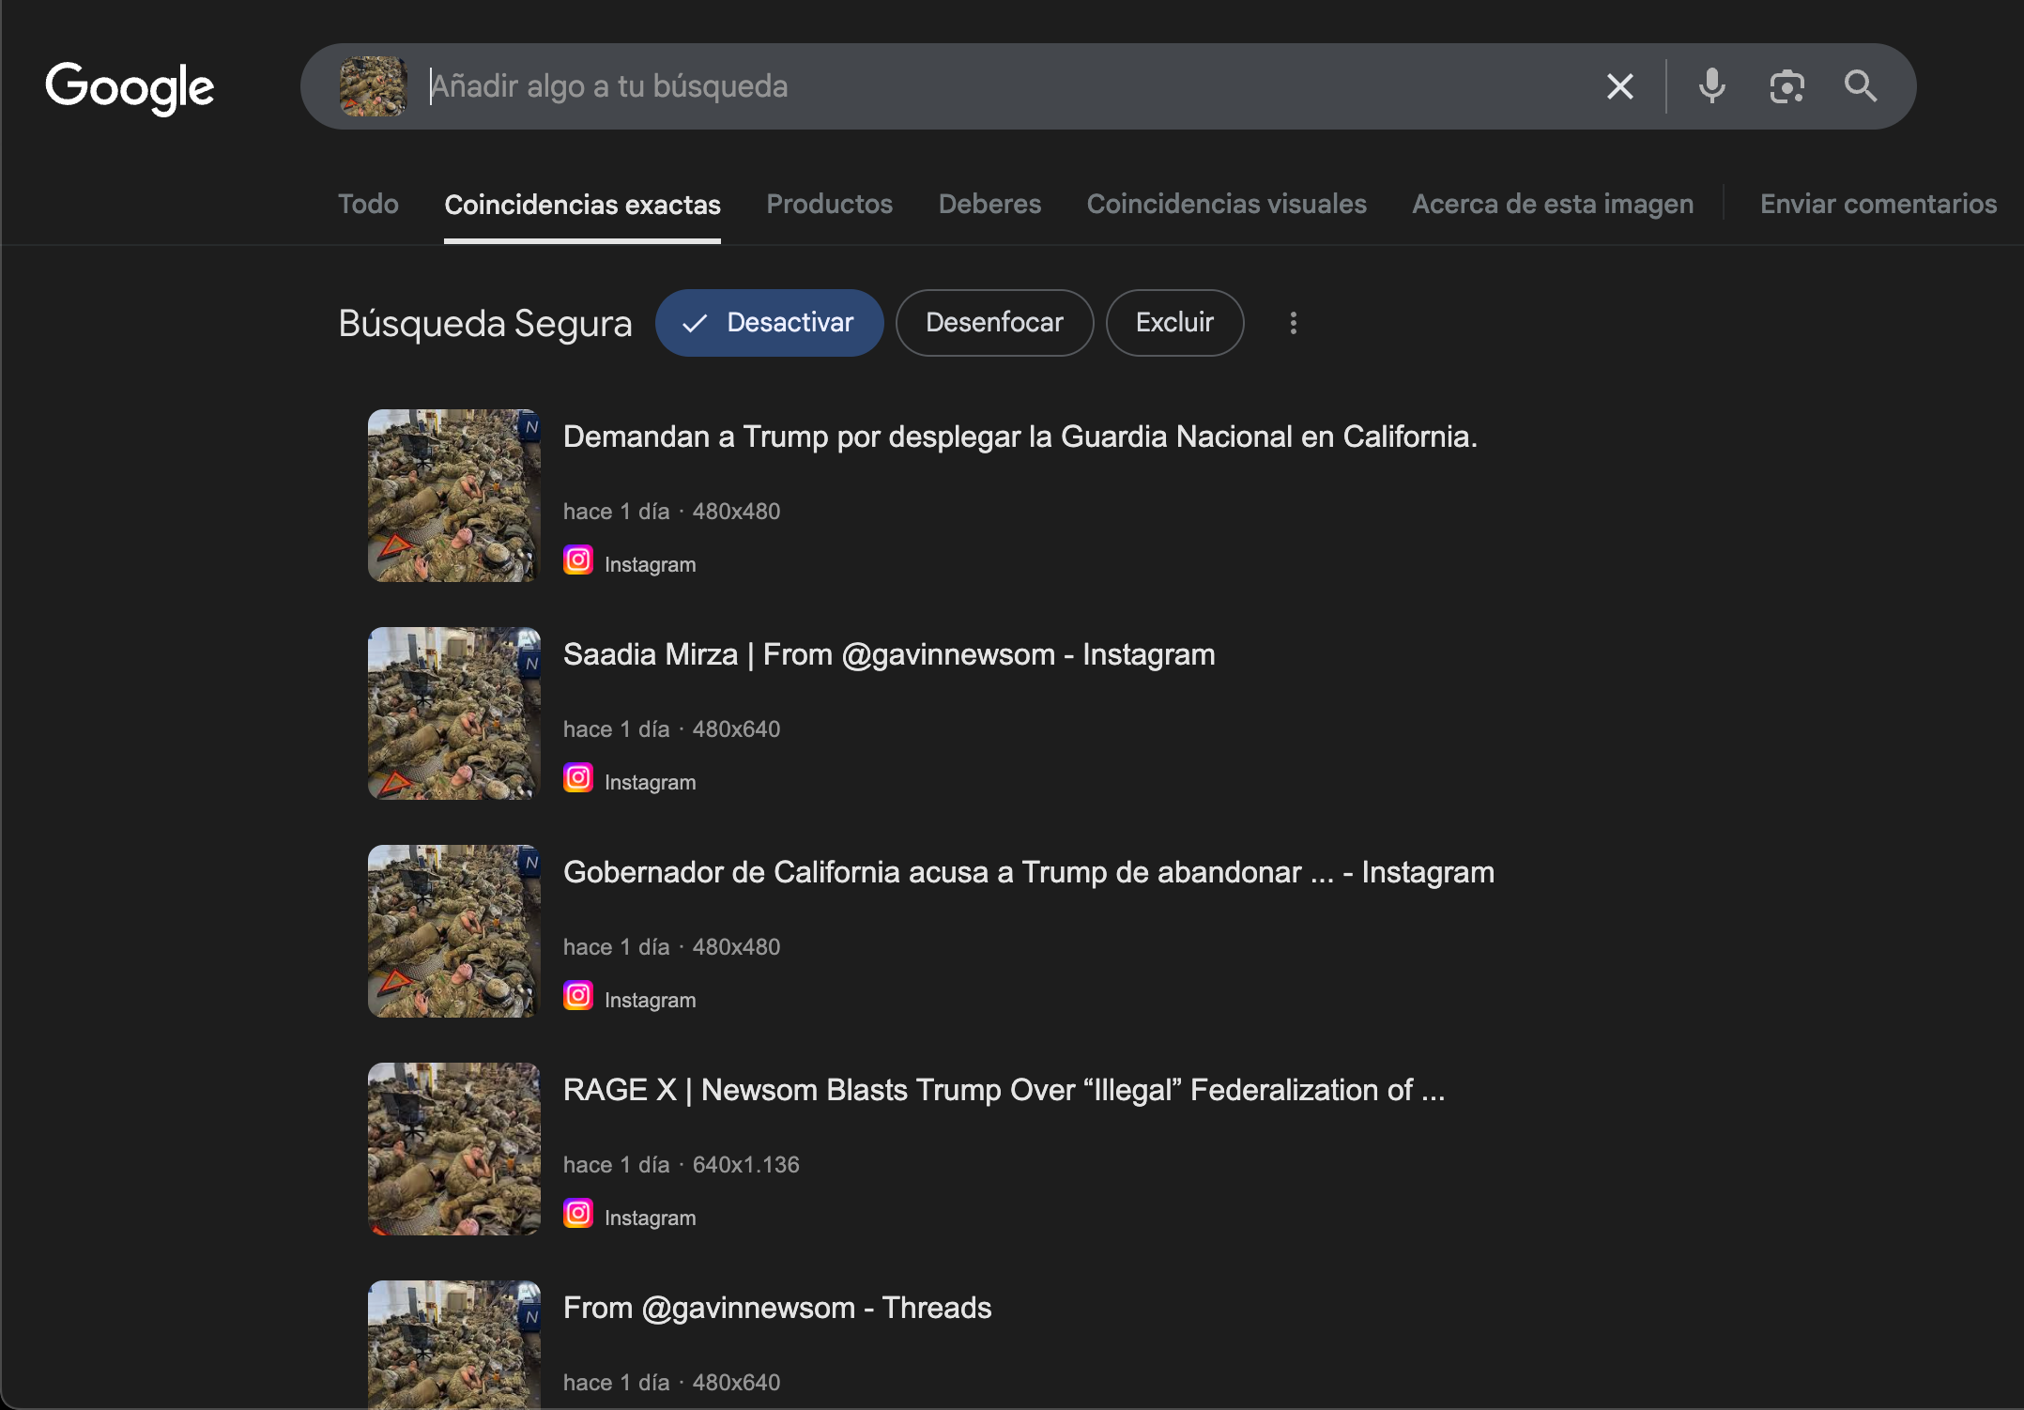Clear the search box with the X icon
The image size is (2024, 1410).
1619,86
